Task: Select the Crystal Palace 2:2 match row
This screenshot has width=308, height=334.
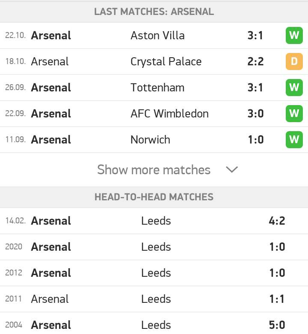Action: click(x=154, y=62)
